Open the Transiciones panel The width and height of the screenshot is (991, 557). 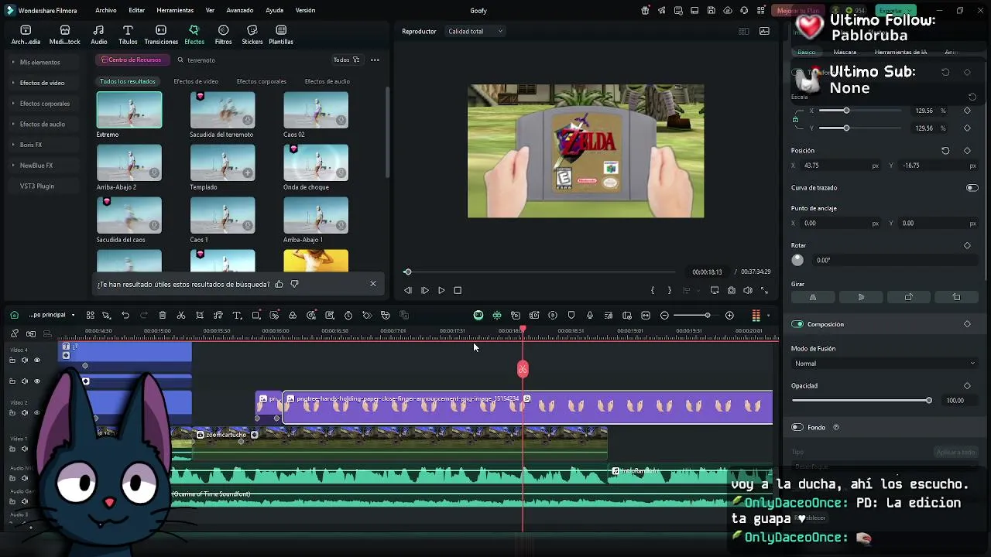[161, 35]
